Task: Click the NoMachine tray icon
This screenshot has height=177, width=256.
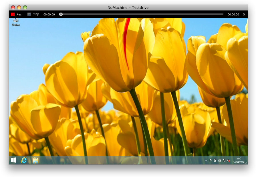Action: [x=215, y=160]
